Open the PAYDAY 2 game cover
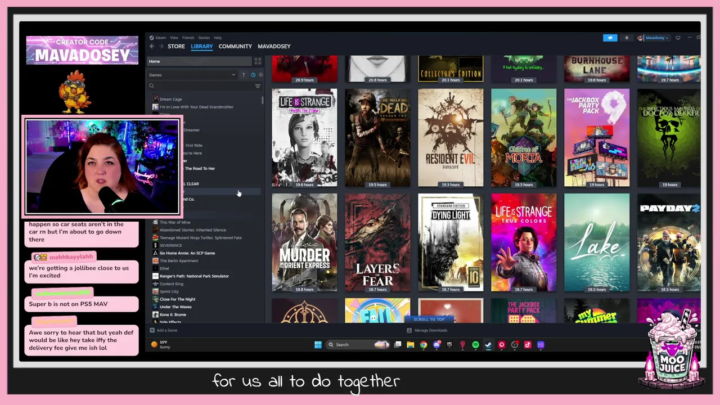Screen dimensions: 720x405 click(669, 242)
